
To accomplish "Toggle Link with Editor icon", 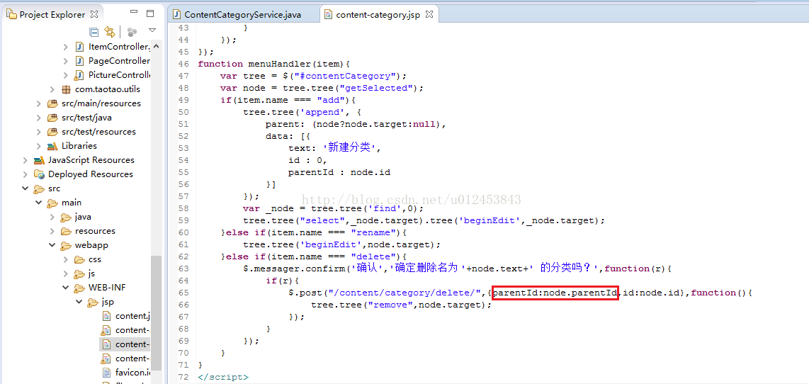I will click(109, 32).
